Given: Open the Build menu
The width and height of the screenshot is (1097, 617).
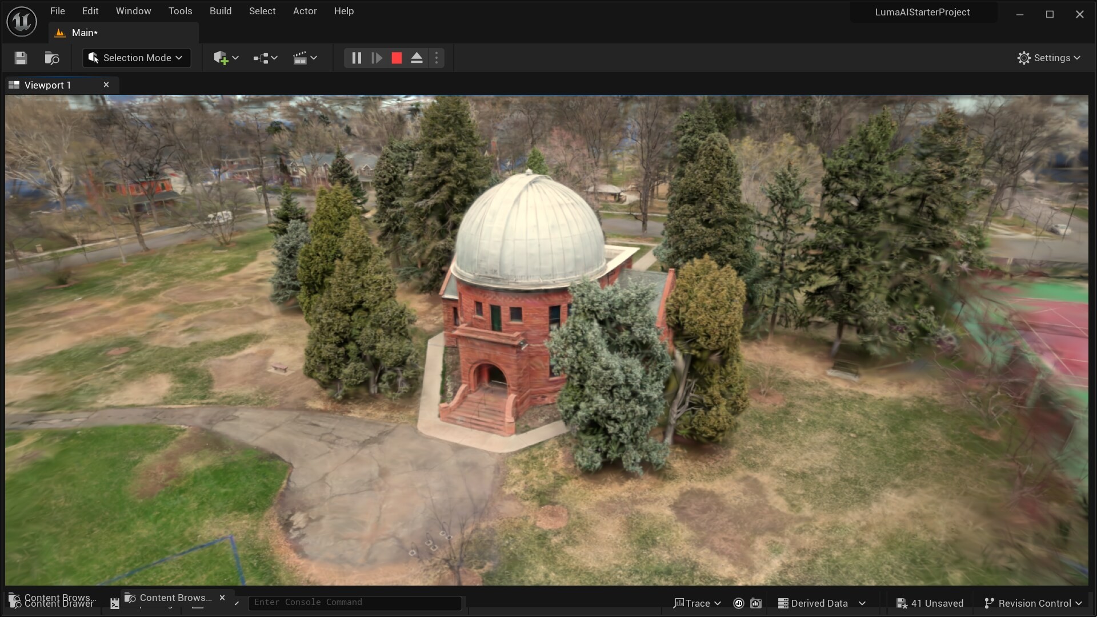Looking at the screenshot, I should 220,11.
